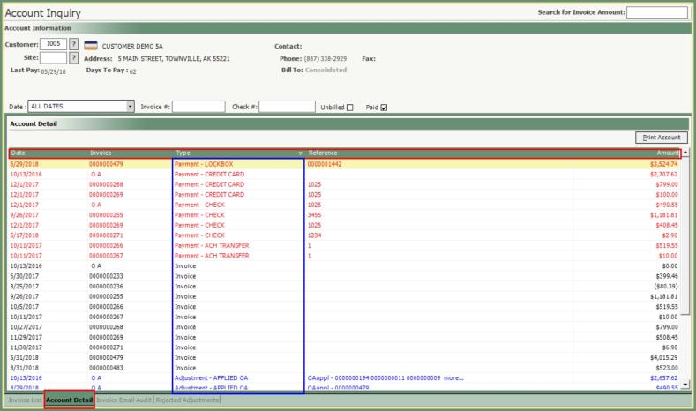The image size is (696, 411).
Task: Click invoice 0000000233
Action: point(106,276)
